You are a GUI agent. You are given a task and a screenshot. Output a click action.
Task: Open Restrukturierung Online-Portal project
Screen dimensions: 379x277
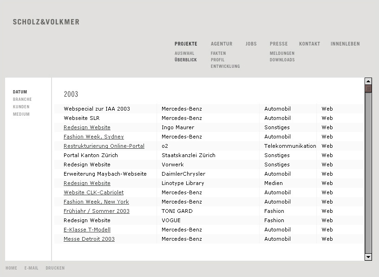tap(104, 146)
